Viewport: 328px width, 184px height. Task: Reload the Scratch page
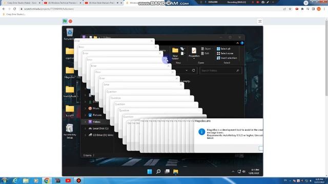[x=15, y=9]
